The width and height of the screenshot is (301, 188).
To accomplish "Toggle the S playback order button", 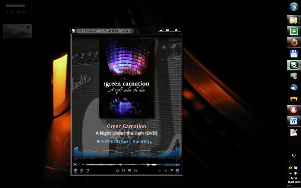I will (x=79, y=164).
